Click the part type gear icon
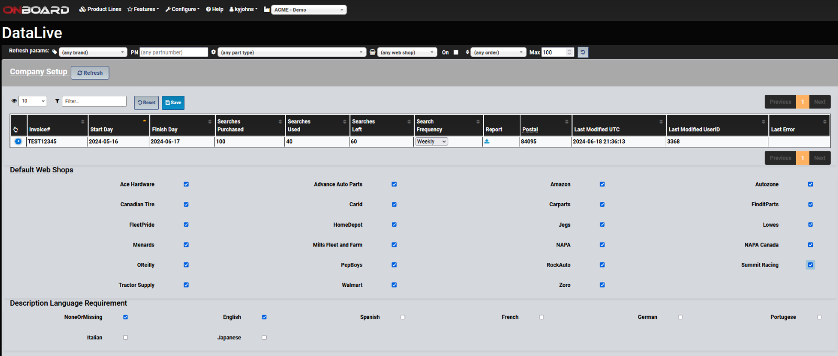 tap(213, 52)
